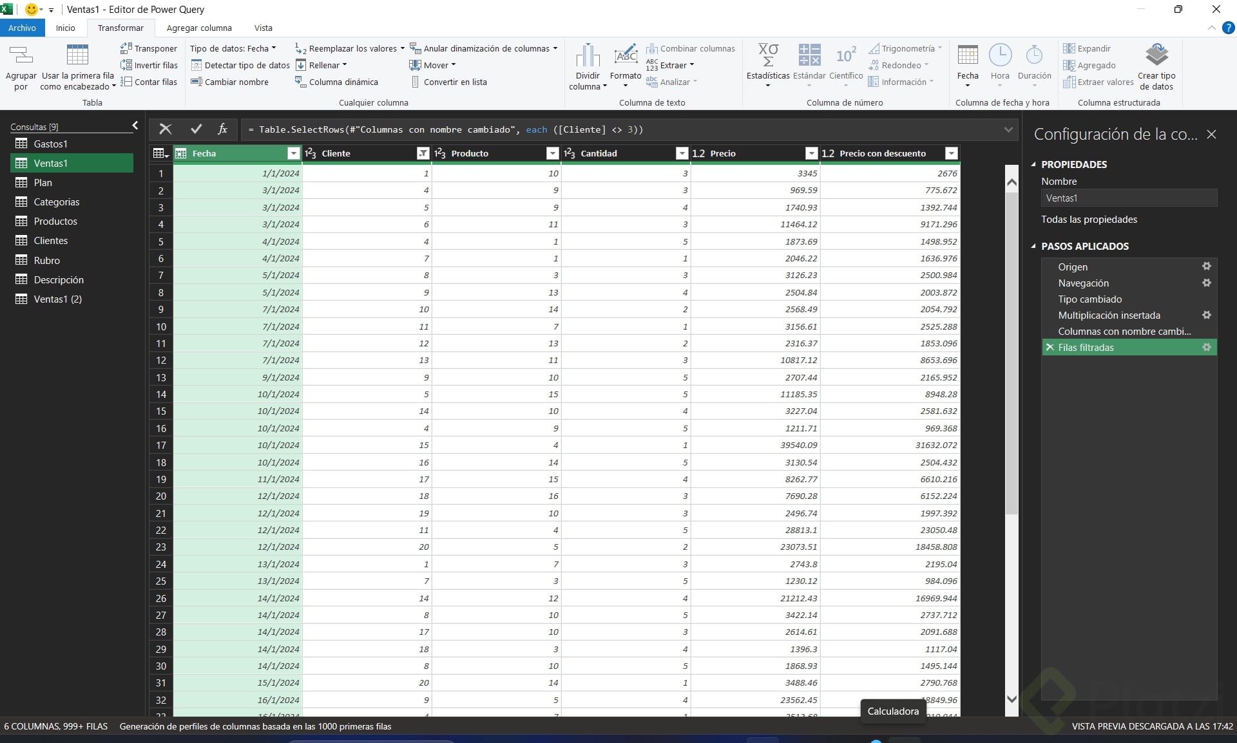Viewport: 1237px width, 743px height.
Task: Open the Cliente column filter dropdown
Action: (423, 153)
